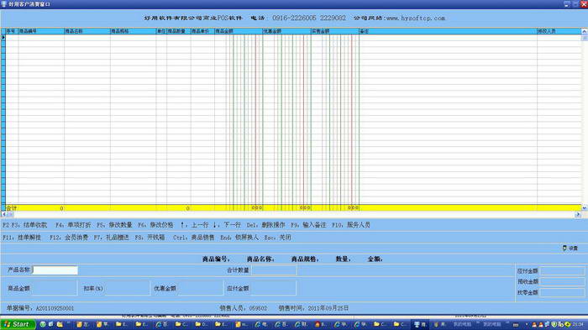Click the 合计数量 field

[x=274, y=270]
